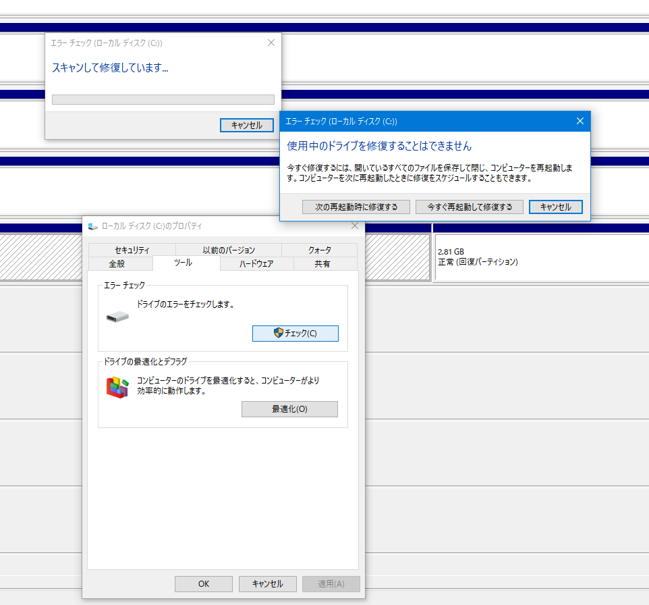Click OK in the properties dialog
The image size is (649, 605).
(x=204, y=584)
